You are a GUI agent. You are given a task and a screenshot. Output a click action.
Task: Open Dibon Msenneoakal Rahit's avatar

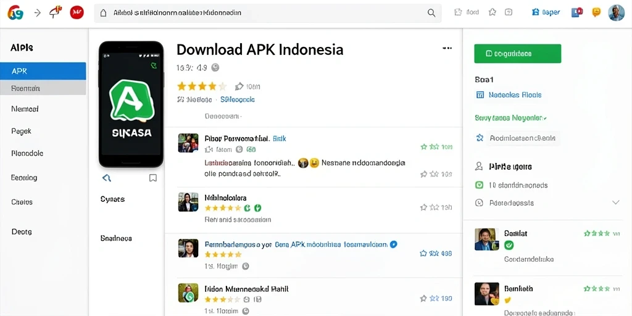[x=188, y=293]
